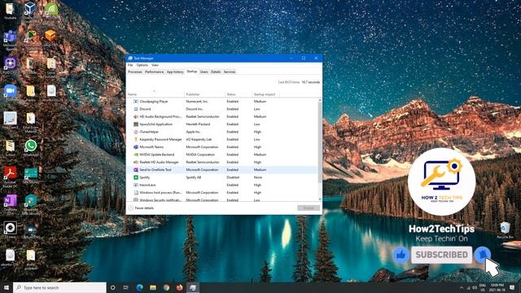Image resolution: width=521 pixels, height=293 pixels.
Task: Click the Cloudpaging Player row icon
Action: (136, 101)
